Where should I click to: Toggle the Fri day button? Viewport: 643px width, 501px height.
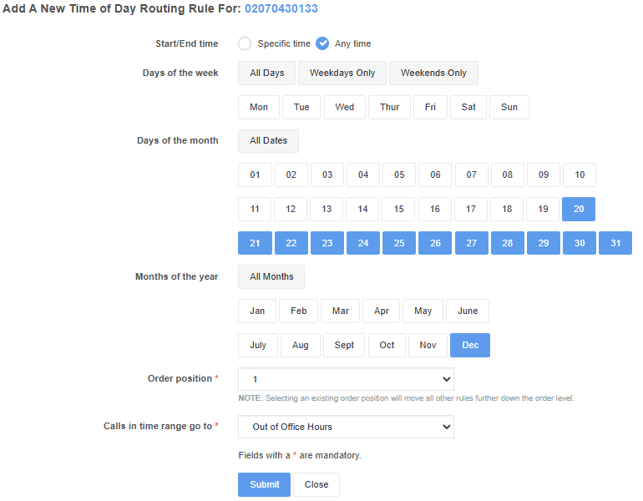tap(430, 108)
